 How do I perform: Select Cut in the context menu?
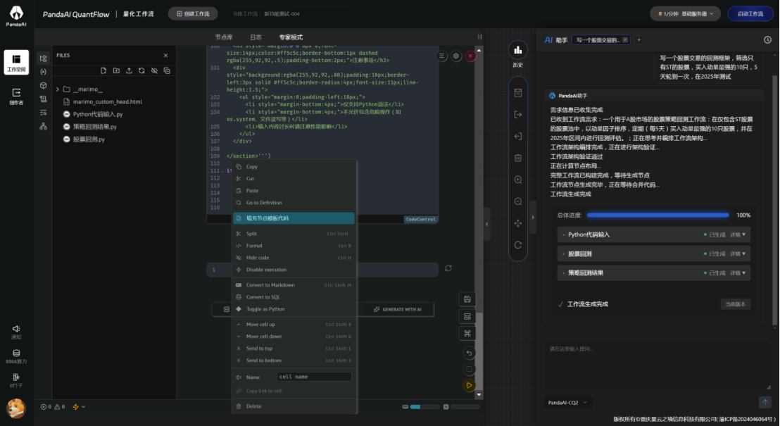pyautogui.click(x=294, y=179)
